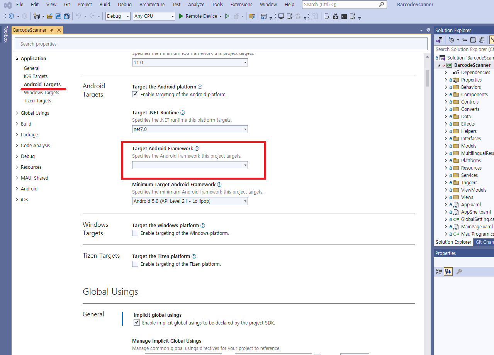Open the Minimum Target Android Framework dropdown
Screen dimensions: 494x355
190,201
